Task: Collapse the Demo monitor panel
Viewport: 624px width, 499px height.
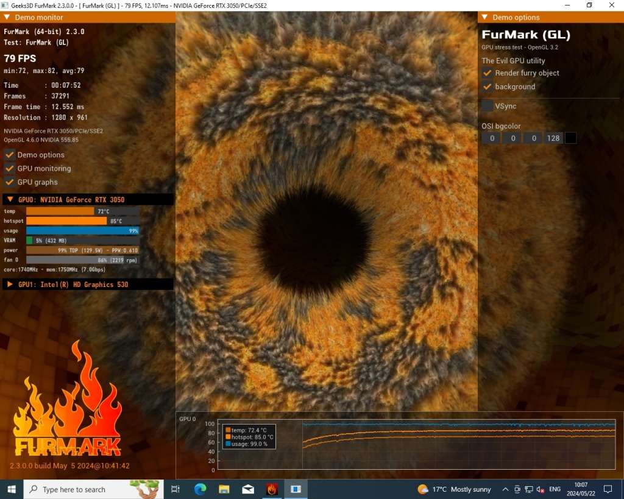Action: coord(7,18)
